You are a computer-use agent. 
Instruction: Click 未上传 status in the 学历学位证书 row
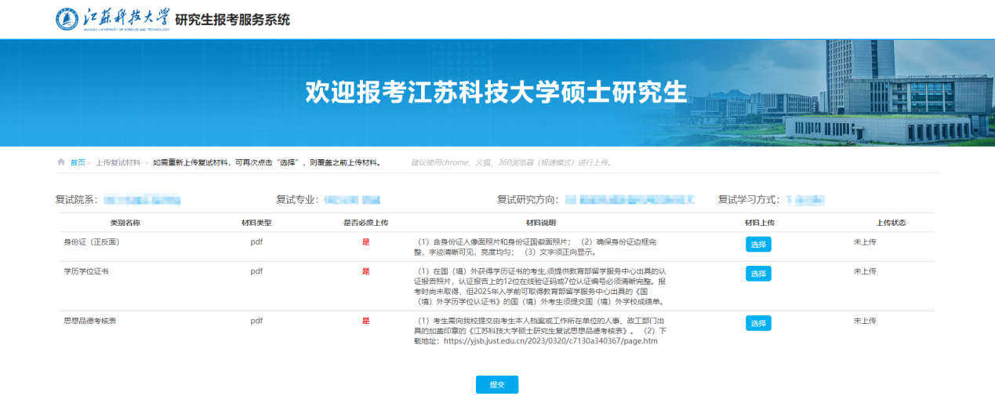point(865,271)
